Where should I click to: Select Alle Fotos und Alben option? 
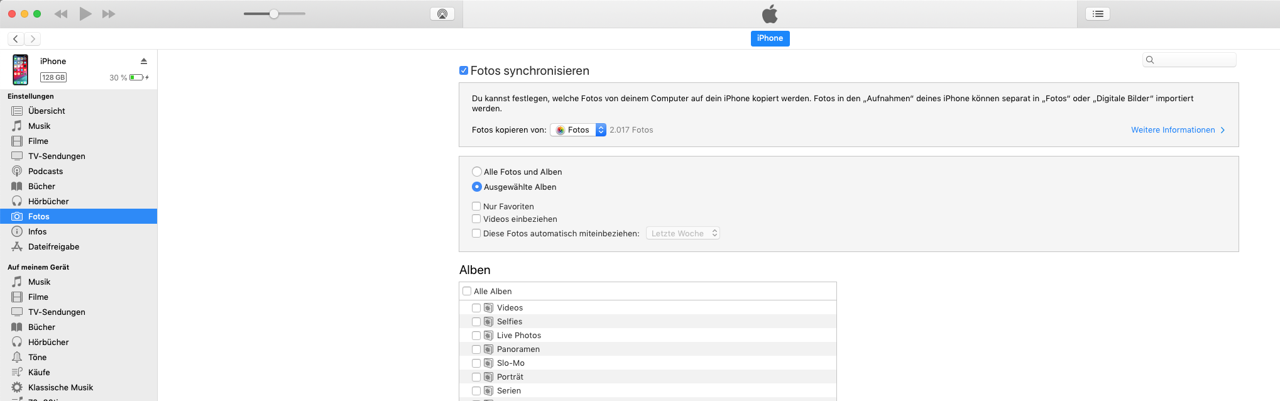[477, 172]
